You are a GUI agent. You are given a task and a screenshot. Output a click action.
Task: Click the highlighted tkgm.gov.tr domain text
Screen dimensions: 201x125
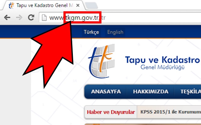[x=82, y=18]
